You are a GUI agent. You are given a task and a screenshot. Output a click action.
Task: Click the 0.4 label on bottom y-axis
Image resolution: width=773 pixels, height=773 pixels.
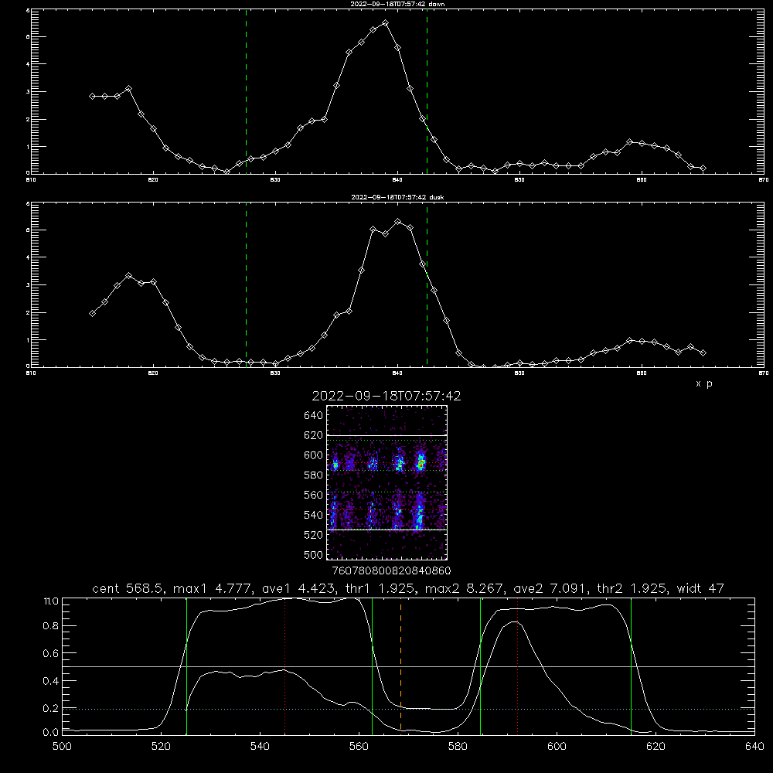[51, 681]
